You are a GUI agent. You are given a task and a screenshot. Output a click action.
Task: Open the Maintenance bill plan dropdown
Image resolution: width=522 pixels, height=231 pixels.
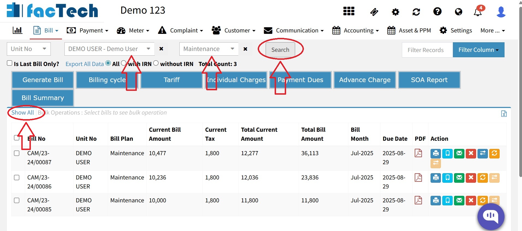pyautogui.click(x=209, y=49)
